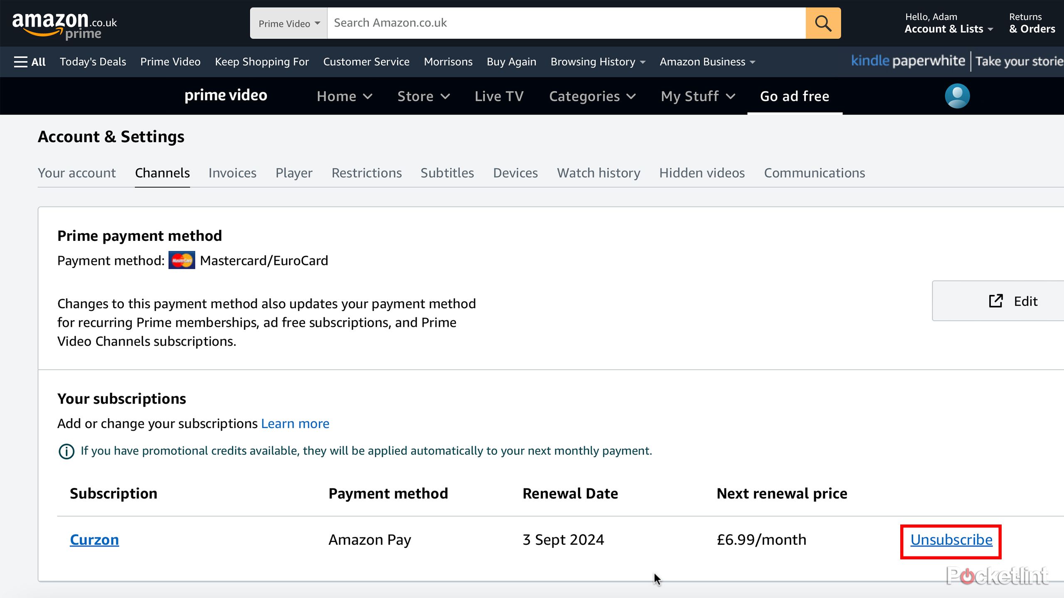Click into the Search Amazon.co.uk field
The height and width of the screenshot is (598, 1064).
(565, 23)
